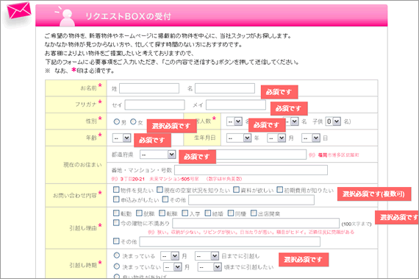Click the お問い合わせ内容 label
The width and height of the screenshot is (419, 279).
[x=75, y=196]
